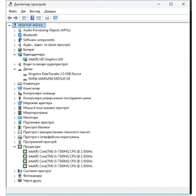Click the blue Help question mark icon
This screenshot has width=196, height=196.
tap(32, 18)
